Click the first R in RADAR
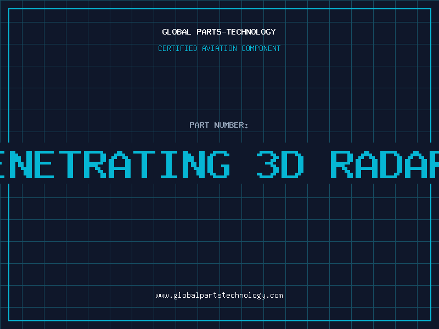The width and height of the screenshot is (439, 329). click(343, 163)
